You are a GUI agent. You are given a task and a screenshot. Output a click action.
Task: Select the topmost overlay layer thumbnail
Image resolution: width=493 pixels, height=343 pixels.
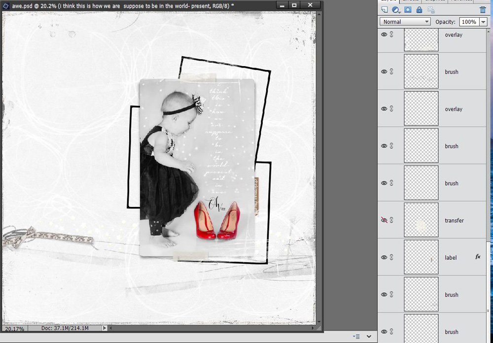click(421, 39)
